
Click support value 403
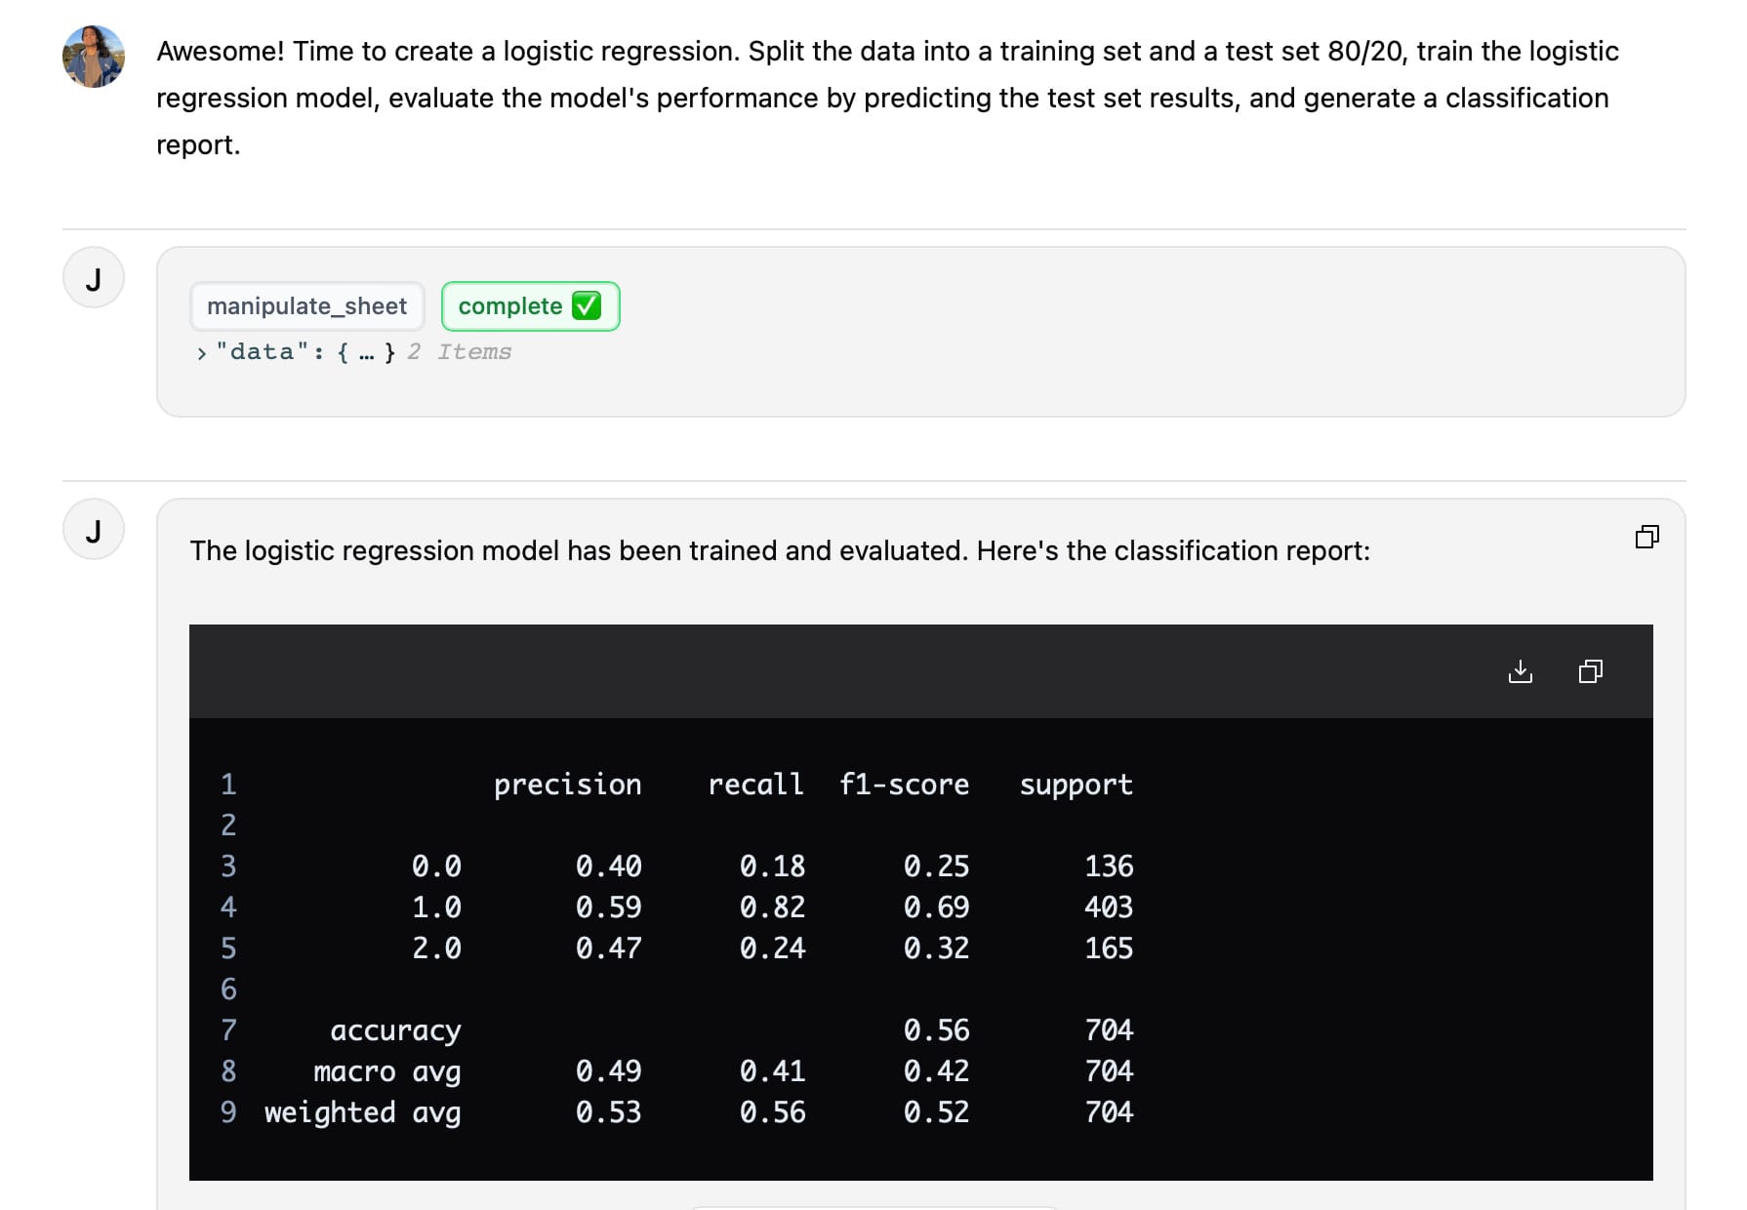pos(1110,907)
